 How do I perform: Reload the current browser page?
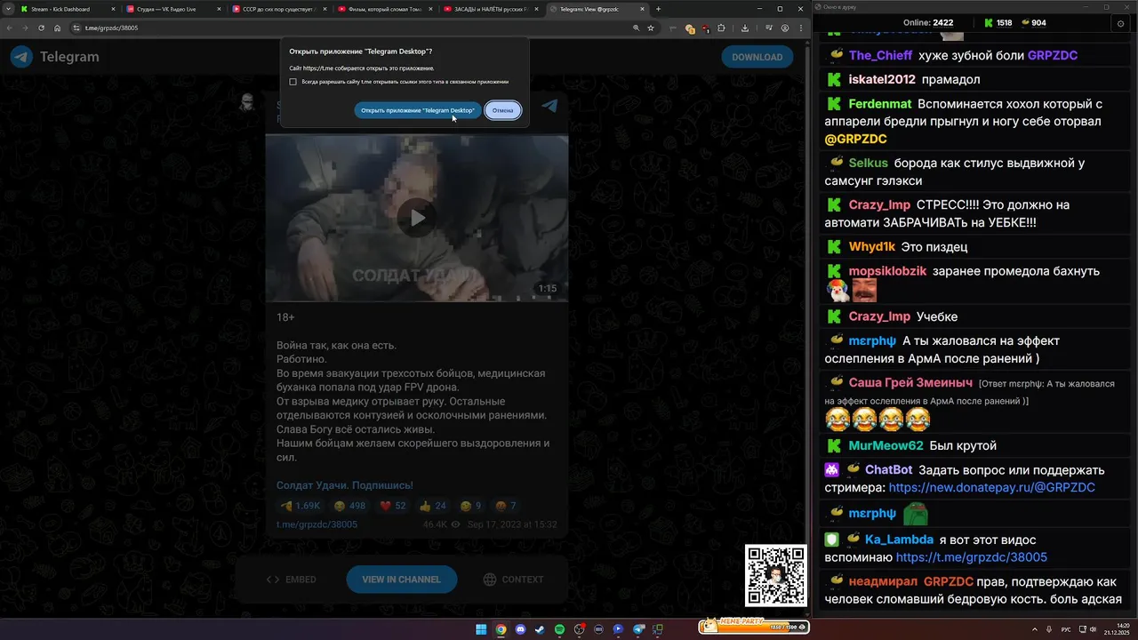[41, 28]
